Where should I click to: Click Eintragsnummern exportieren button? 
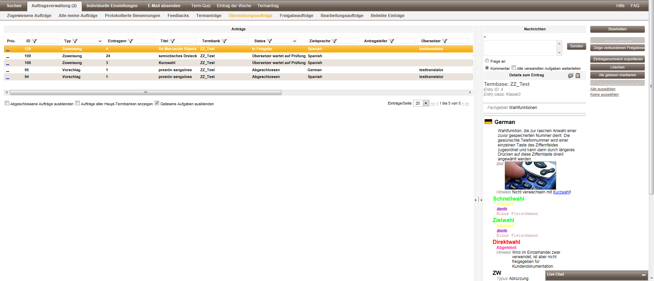coord(618,59)
